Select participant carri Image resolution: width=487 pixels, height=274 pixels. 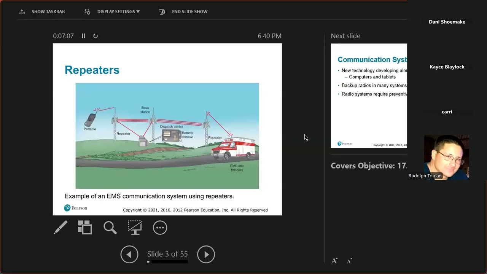(447, 112)
